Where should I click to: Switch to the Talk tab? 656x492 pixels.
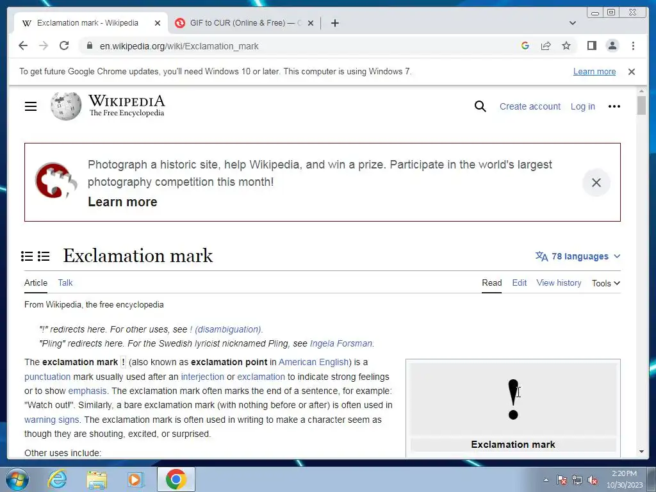point(65,283)
